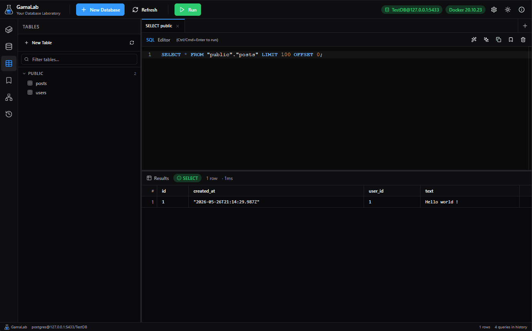Toggle light theme with sun icon
This screenshot has height=331, width=532.
[x=508, y=10]
